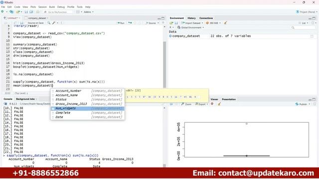The height and width of the screenshot is (179, 319).
Task: Click the Refresh icon in Environment pane
Action: [313, 23]
